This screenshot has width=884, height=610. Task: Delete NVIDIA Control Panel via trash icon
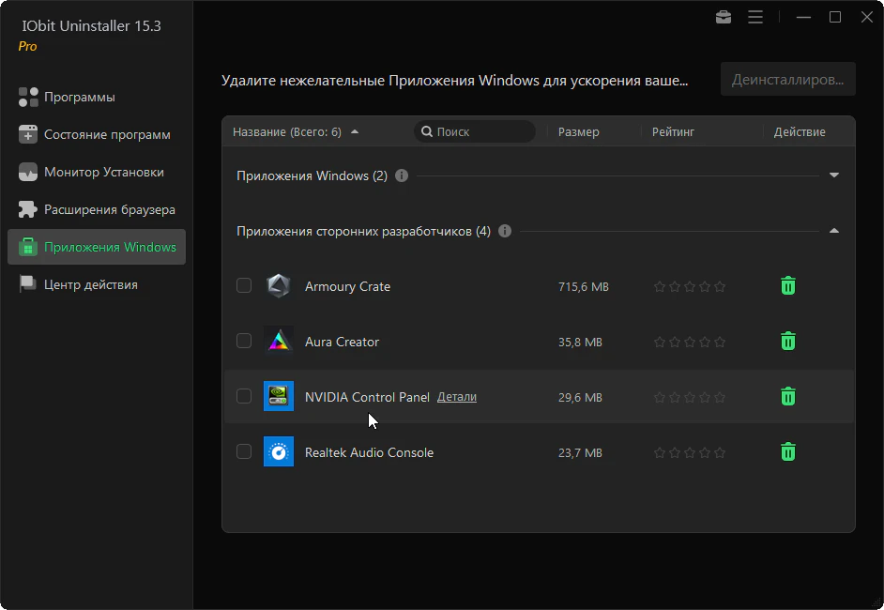(x=788, y=397)
